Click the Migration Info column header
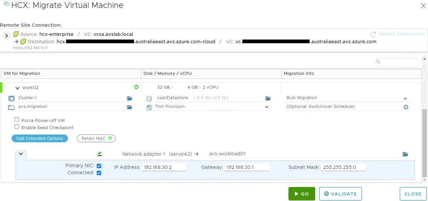This screenshot has height=201, width=428. click(351, 74)
